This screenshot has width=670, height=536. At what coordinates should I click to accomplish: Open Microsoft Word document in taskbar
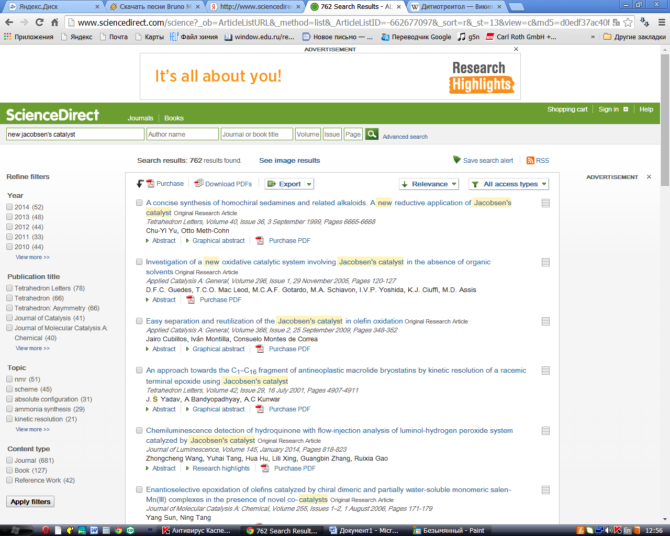(365, 530)
